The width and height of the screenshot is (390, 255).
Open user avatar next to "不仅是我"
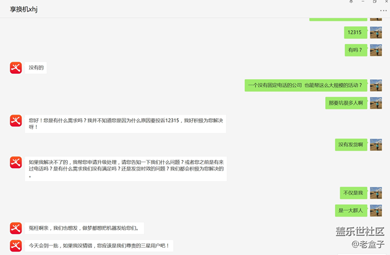[376, 193]
